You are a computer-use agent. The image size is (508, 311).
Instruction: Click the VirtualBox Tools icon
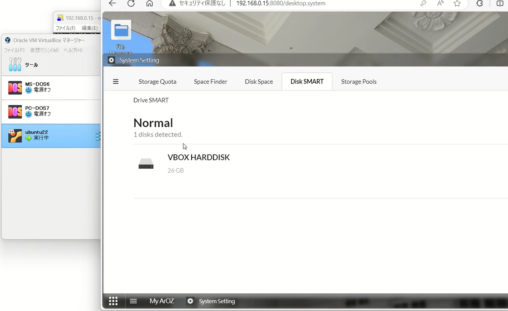tap(15, 65)
